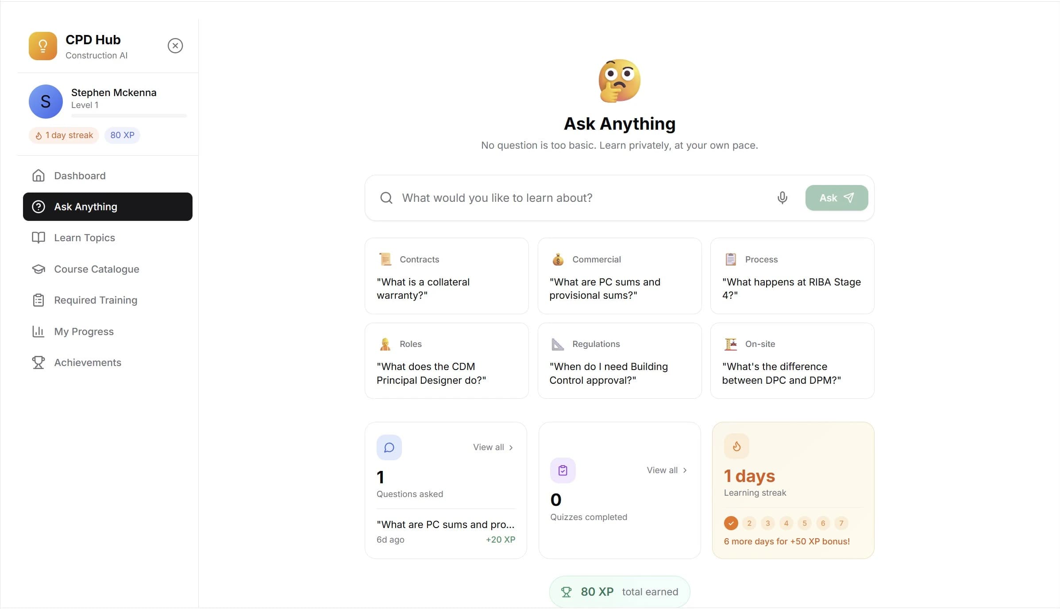Select the checked day-1 streak circle
The width and height of the screenshot is (1060, 609).
pos(730,523)
